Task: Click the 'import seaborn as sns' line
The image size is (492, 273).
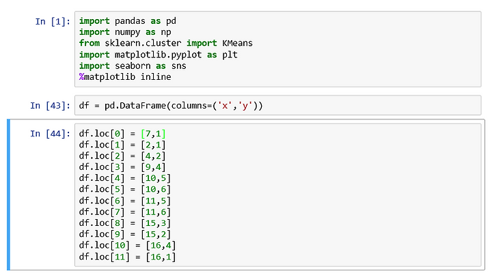Action: (x=133, y=66)
